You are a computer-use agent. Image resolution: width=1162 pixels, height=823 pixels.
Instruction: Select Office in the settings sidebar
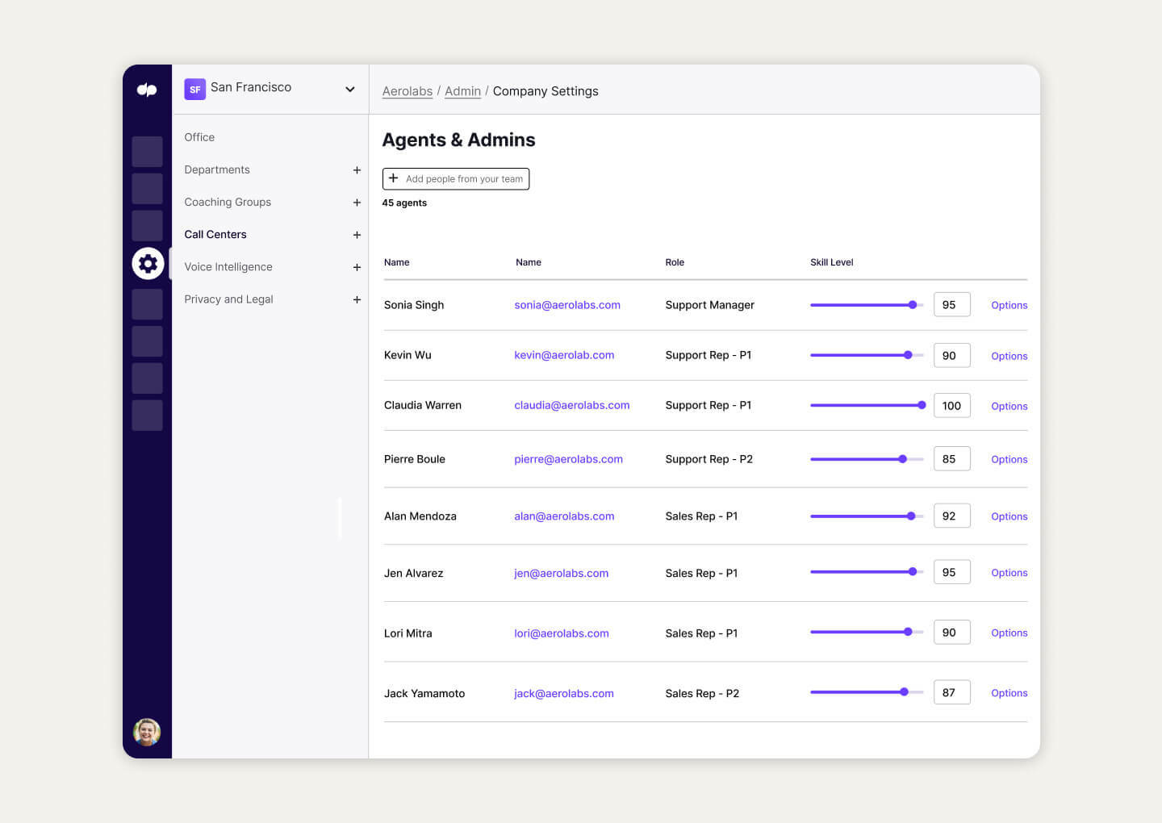click(x=199, y=137)
